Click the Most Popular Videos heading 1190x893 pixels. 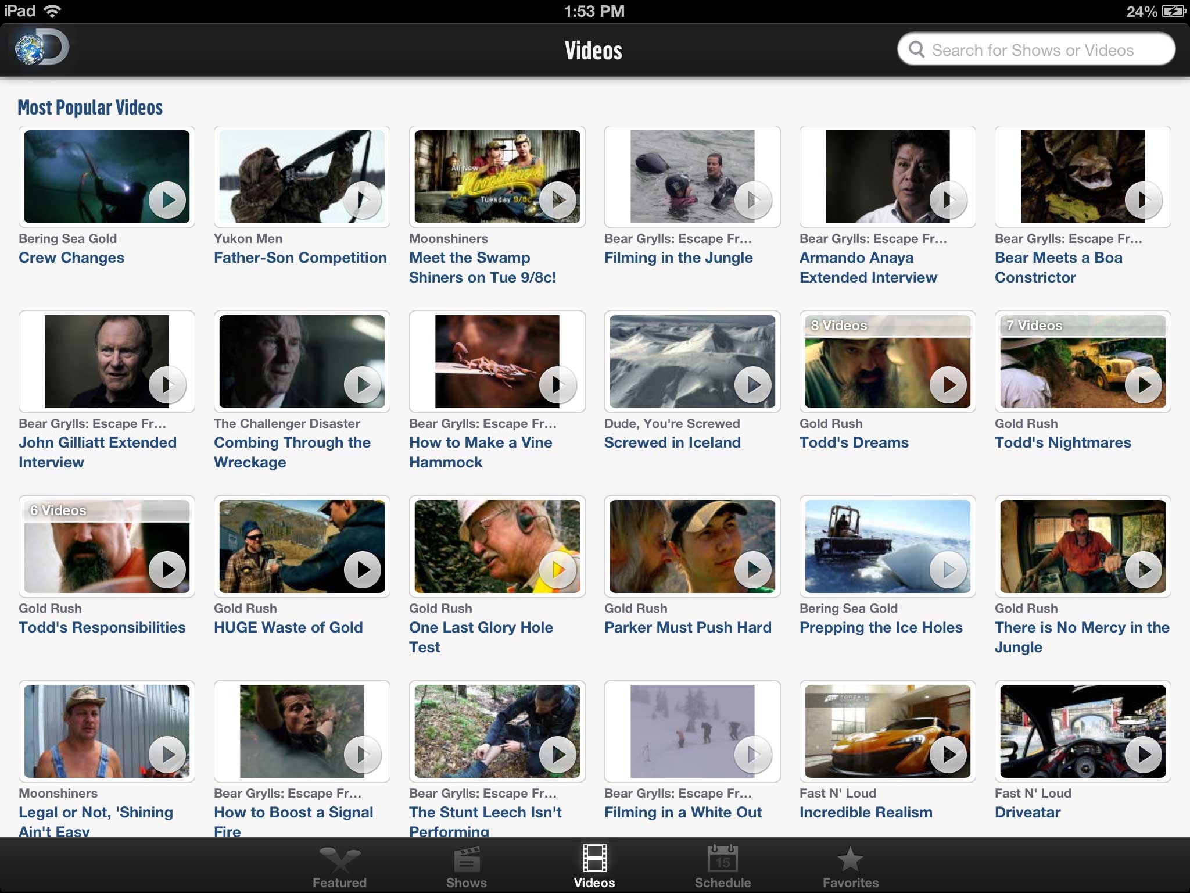[90, 108]
